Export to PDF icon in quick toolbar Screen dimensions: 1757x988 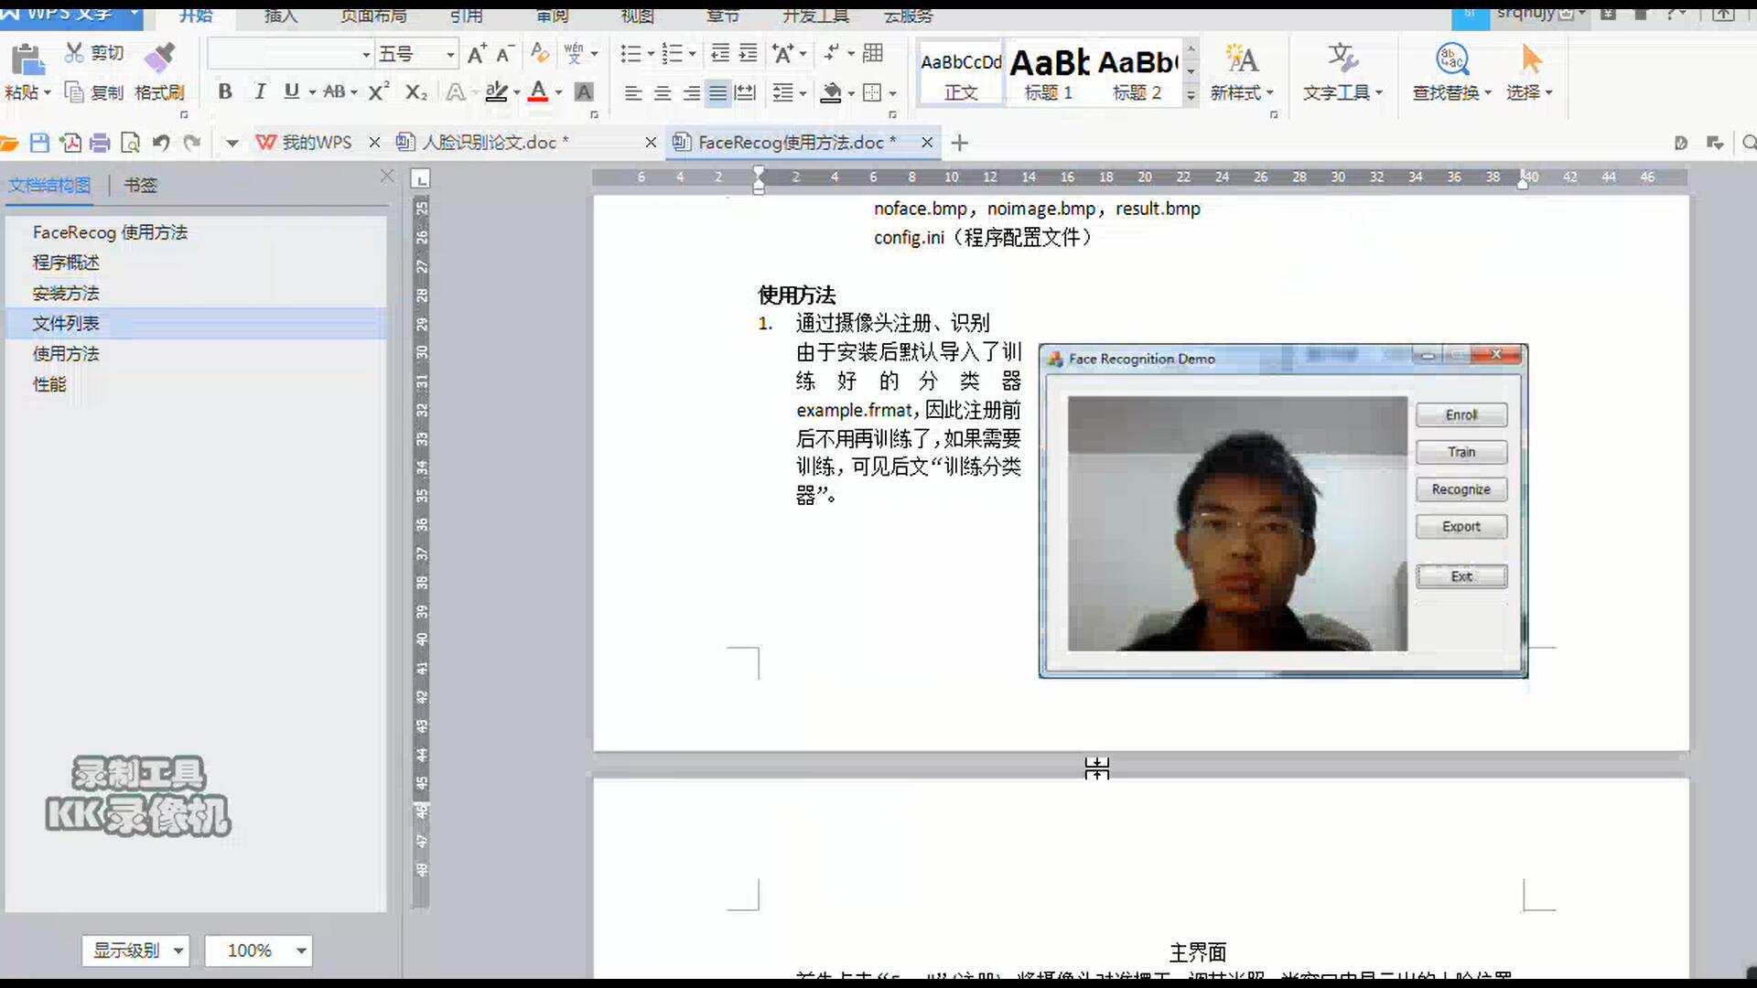pyautogui.click(x=70, y=143)
